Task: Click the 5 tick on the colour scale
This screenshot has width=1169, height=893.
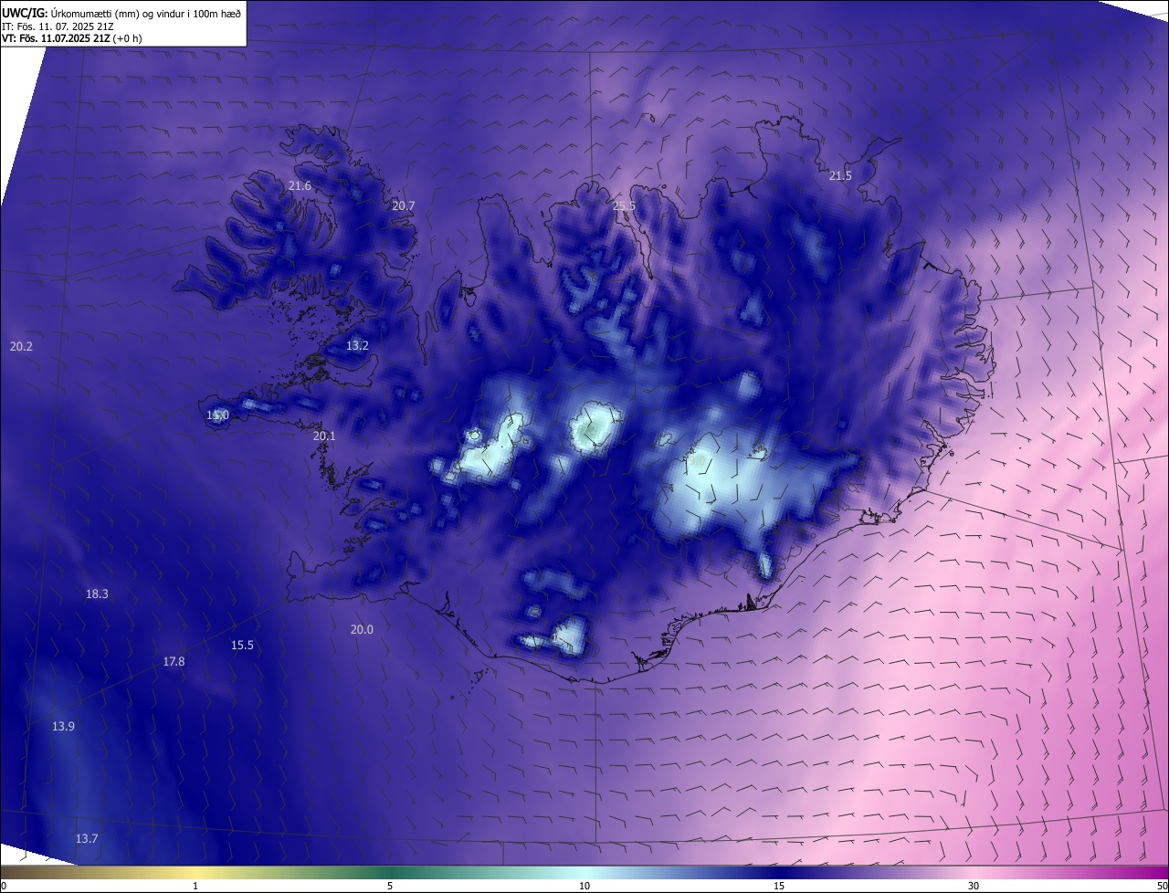Action: pos(390,886)
